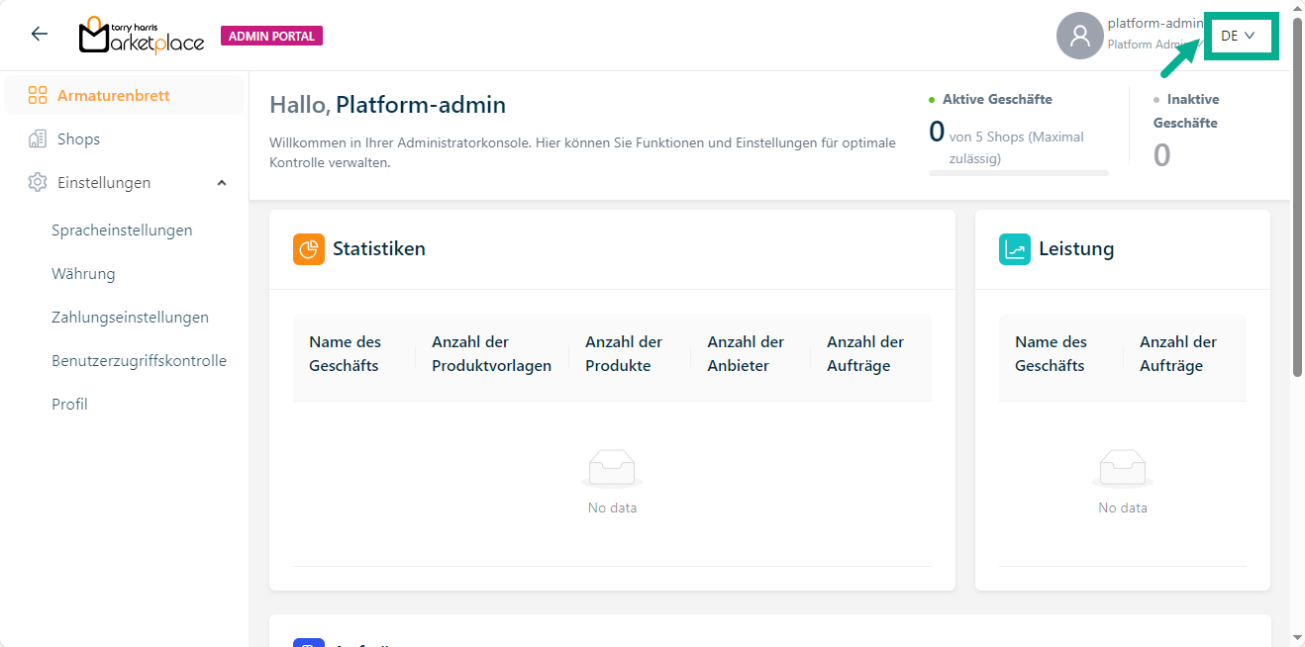Screen dimensions: 1305x647
Task: Collapse the Einstellungen submenu chevron
Action: (222, 183)
